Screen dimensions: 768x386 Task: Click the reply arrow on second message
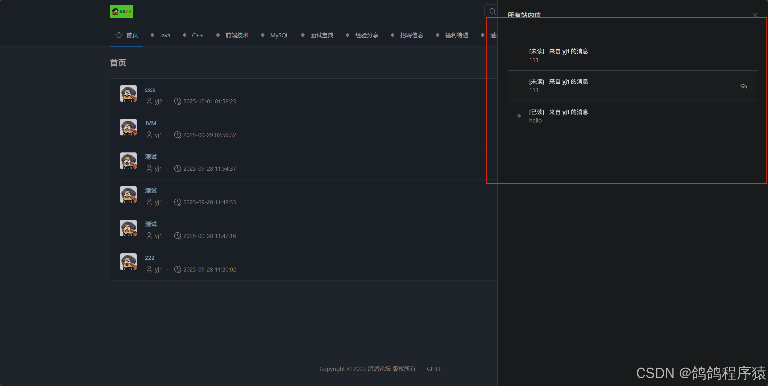744,86
